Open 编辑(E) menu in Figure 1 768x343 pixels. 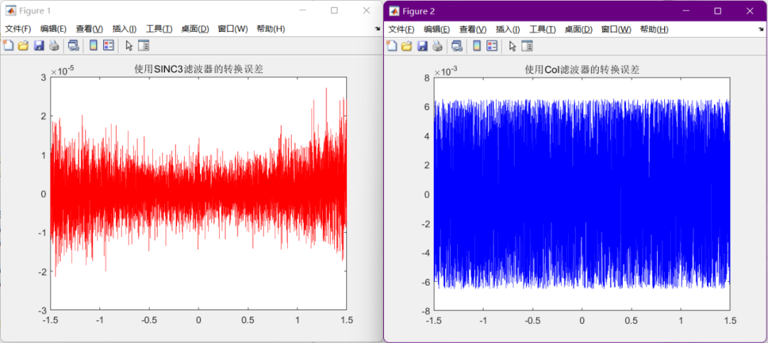[53, 29]
